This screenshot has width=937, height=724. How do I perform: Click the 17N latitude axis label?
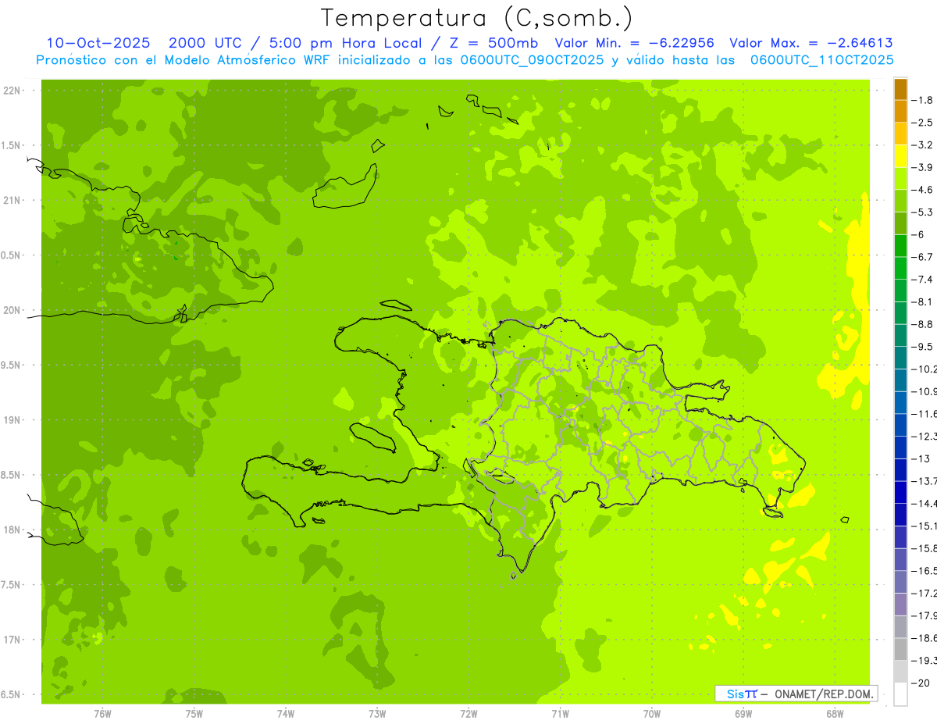pyautogui.click(x=12, y=640)
